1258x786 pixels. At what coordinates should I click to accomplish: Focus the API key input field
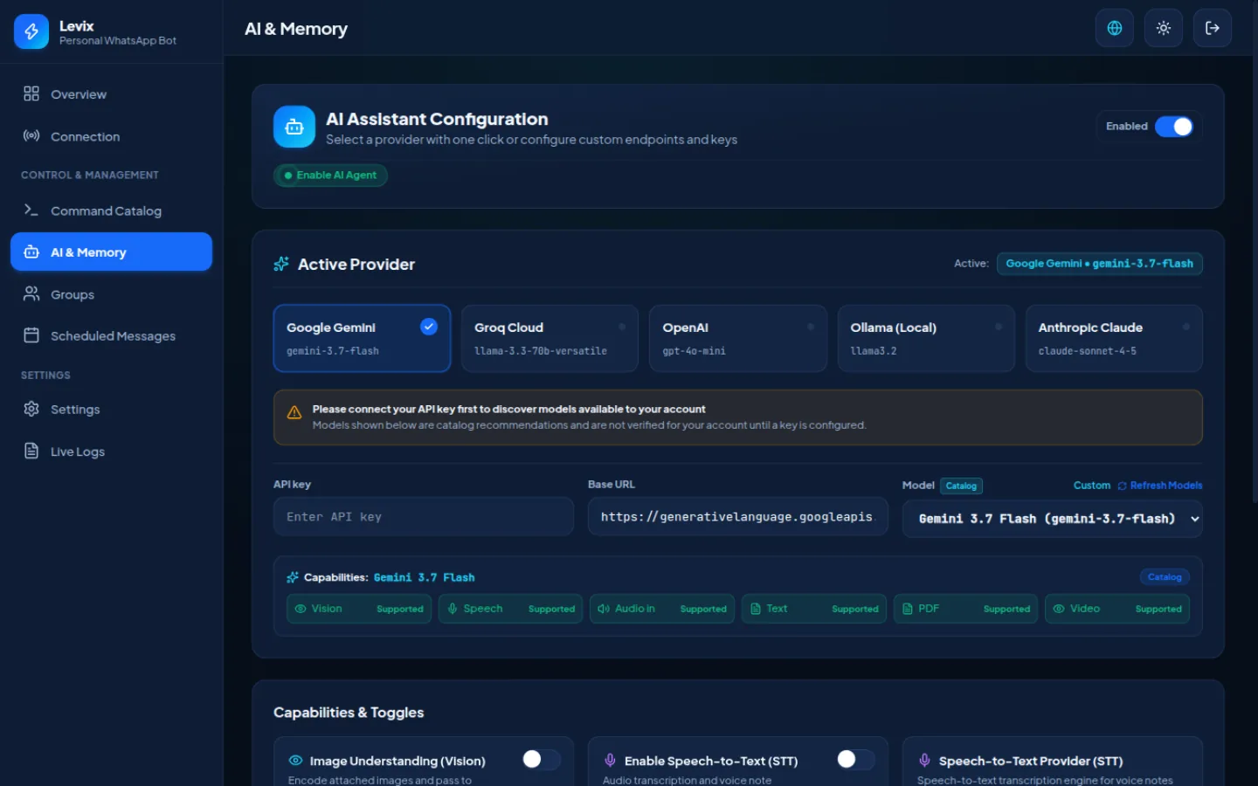tap(424, 517)
